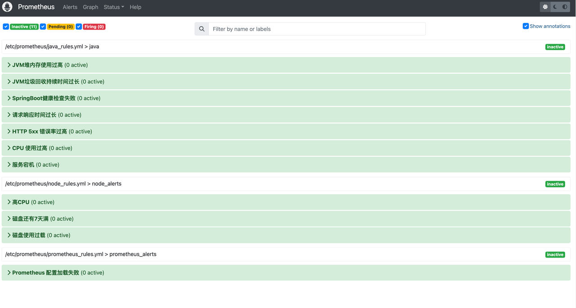Click the magnifying glass search icon
The height and width of the screenshot is (308, 576).
[x=202, y=29]
